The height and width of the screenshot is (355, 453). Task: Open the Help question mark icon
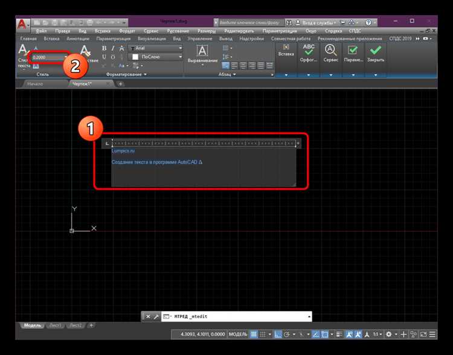point(368,22)
